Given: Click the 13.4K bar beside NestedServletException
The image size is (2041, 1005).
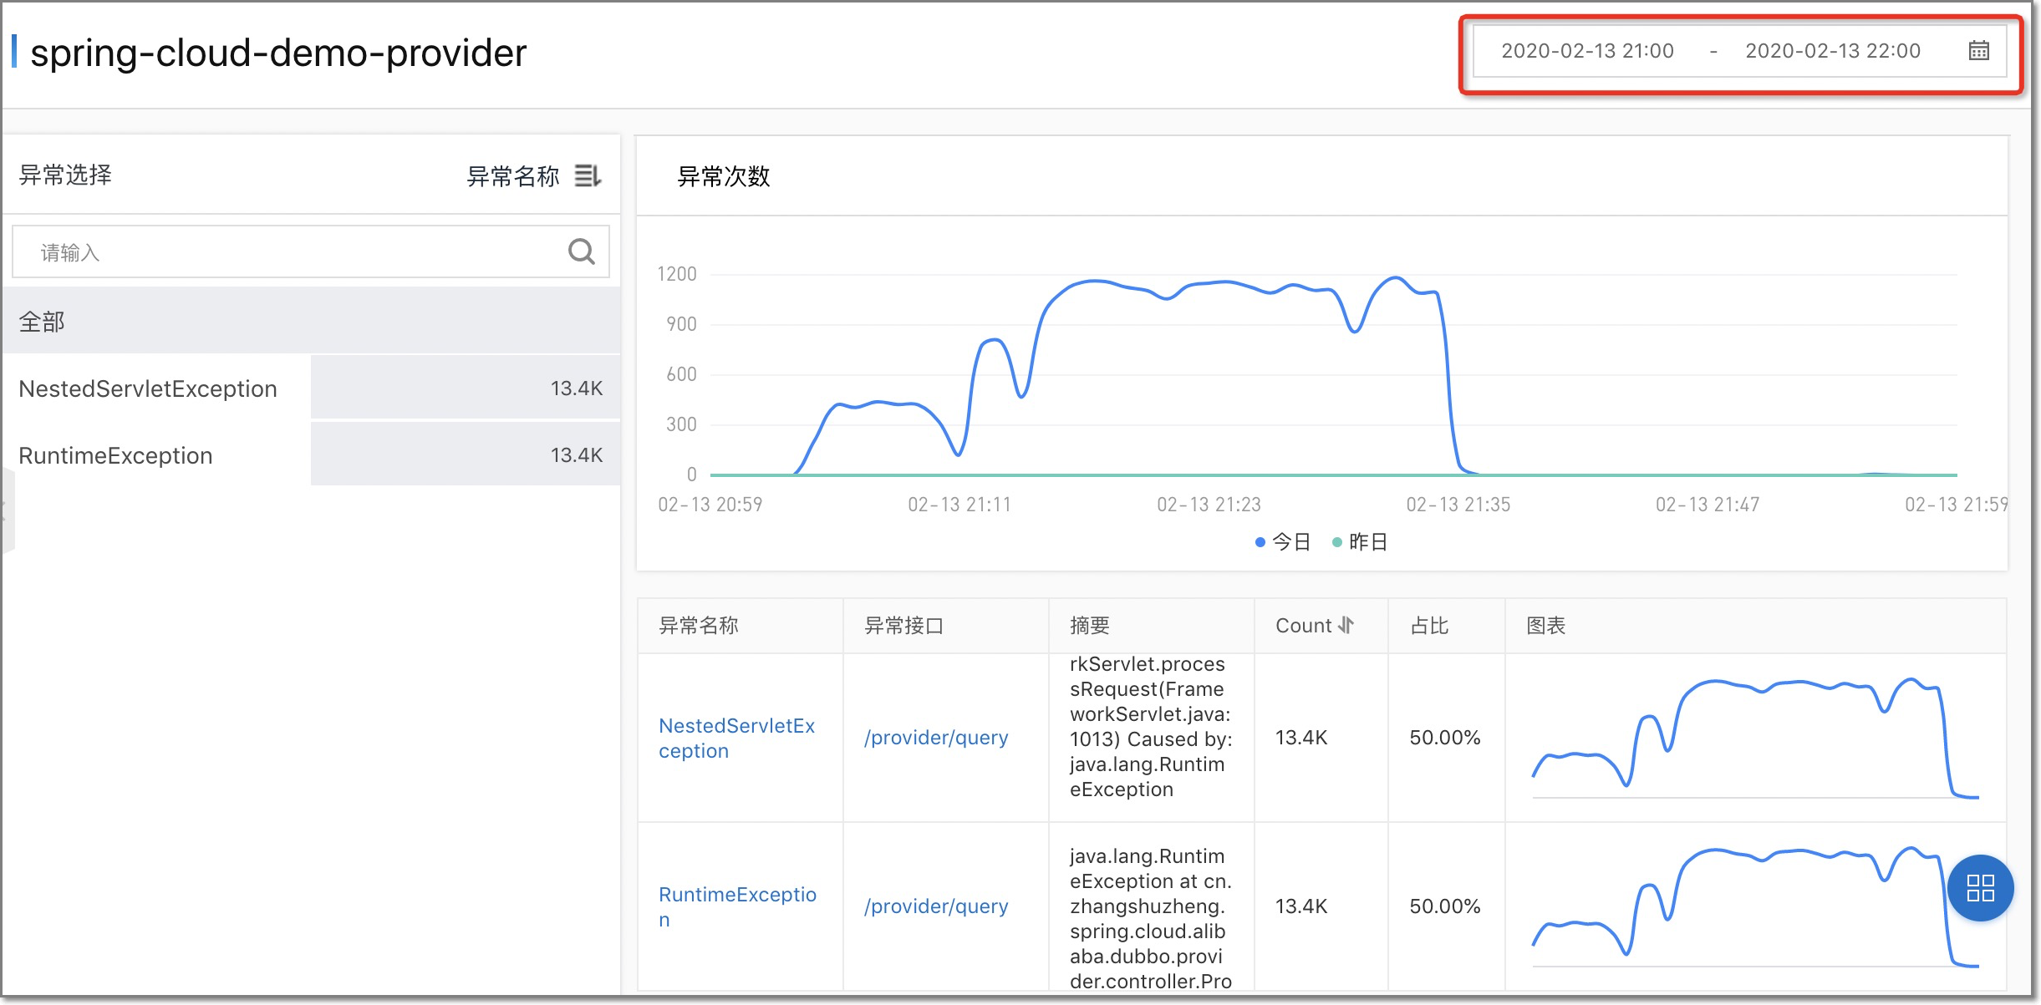Looking at the screenshot, I should point(466,388).
